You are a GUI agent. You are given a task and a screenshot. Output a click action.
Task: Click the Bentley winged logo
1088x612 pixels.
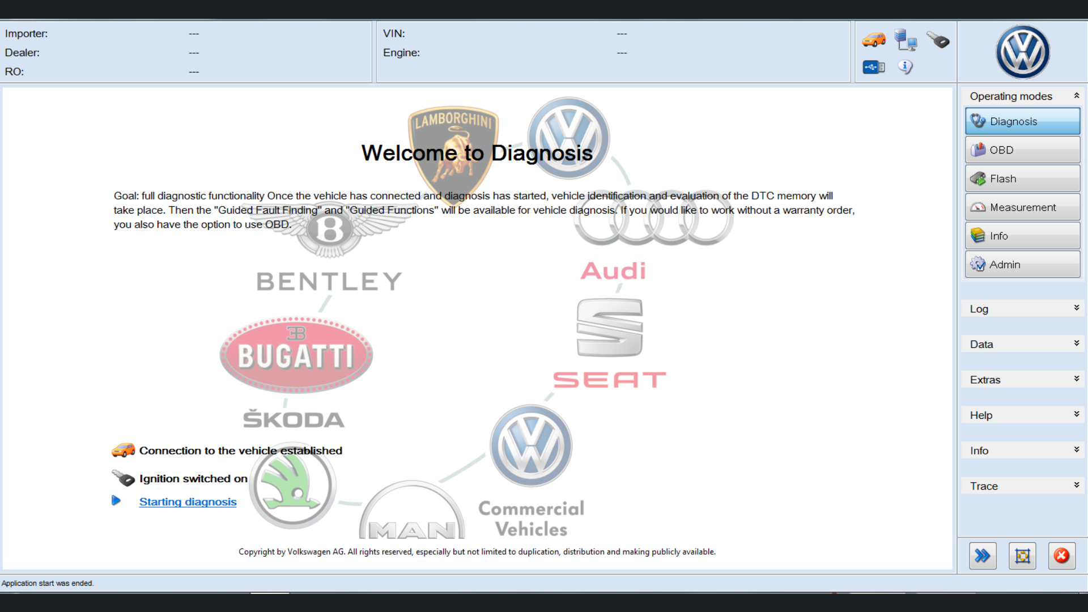(329, 229)
